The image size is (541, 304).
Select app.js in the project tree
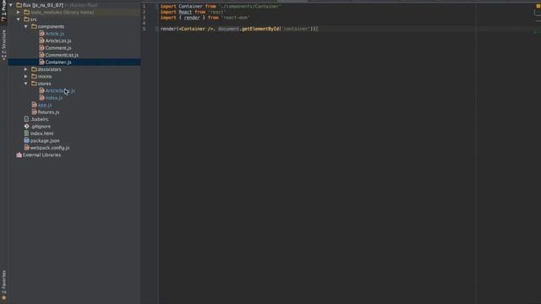click(45, 105)
